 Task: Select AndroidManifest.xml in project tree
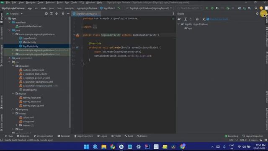coord(30,26)
